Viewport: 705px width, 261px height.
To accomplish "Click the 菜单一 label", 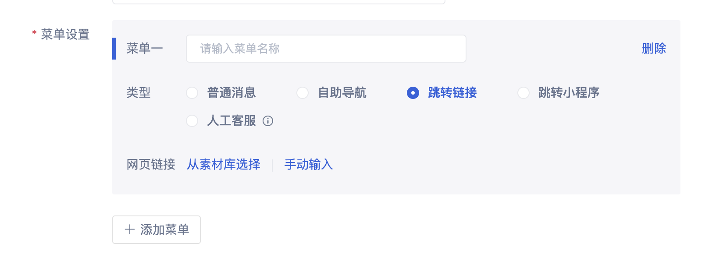I will pos(145,49).
